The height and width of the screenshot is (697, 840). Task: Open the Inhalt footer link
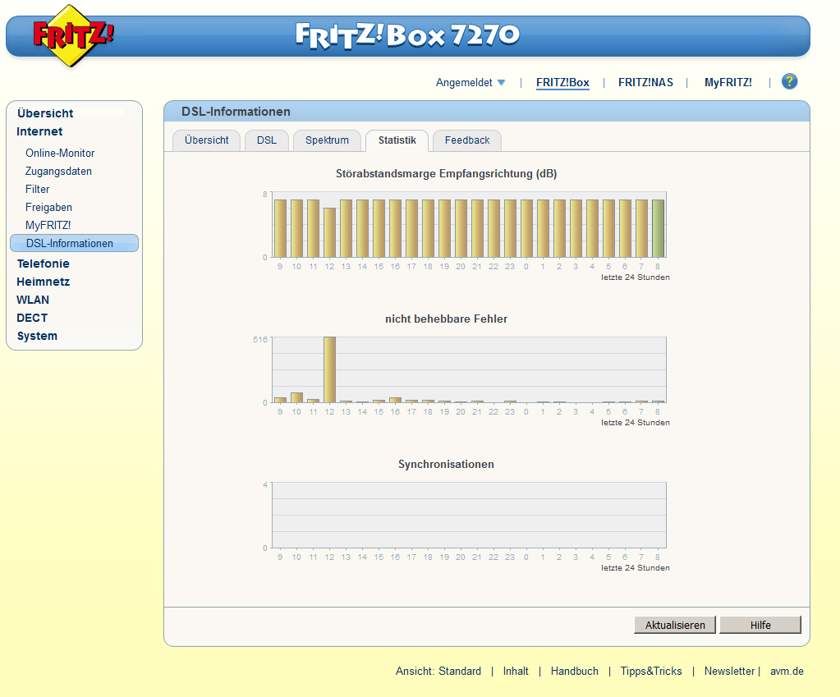[x=516, y=672]
